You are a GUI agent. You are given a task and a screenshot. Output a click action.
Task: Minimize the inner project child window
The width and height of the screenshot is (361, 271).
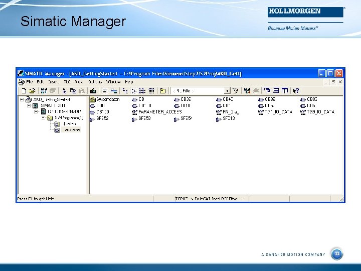[x=326, y=82]
